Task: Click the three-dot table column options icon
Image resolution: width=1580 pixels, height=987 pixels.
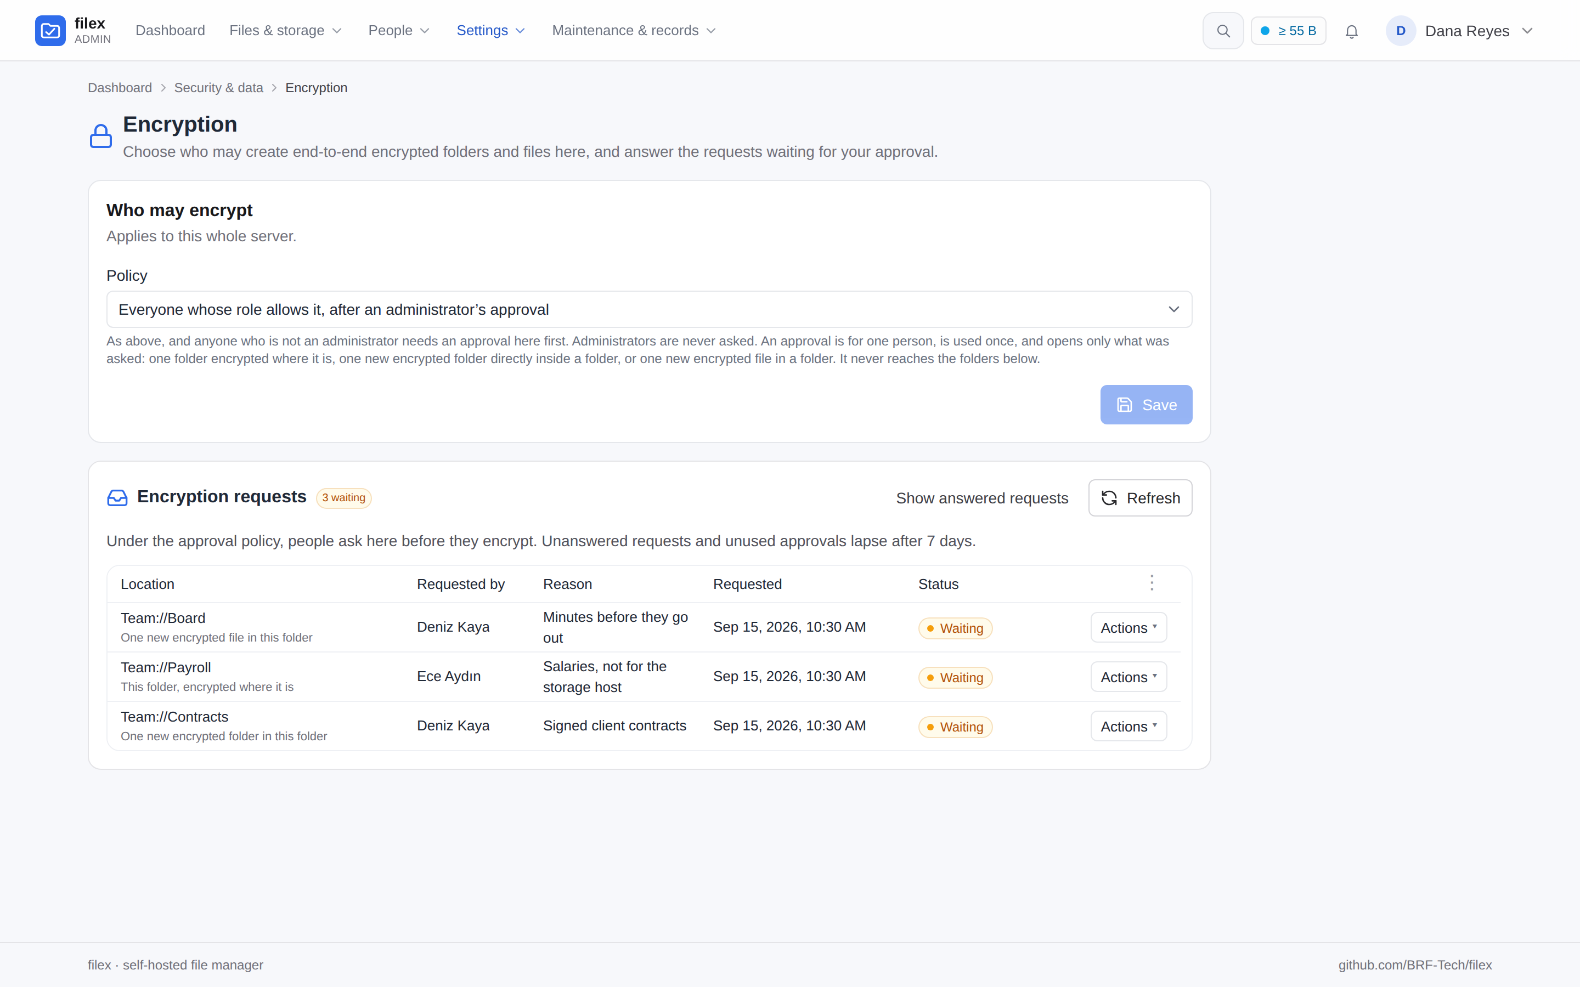Action: [1152, 583]
